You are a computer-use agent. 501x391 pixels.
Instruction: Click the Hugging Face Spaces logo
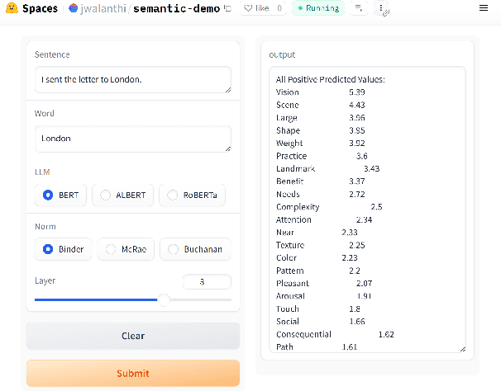tap(12, 8)
